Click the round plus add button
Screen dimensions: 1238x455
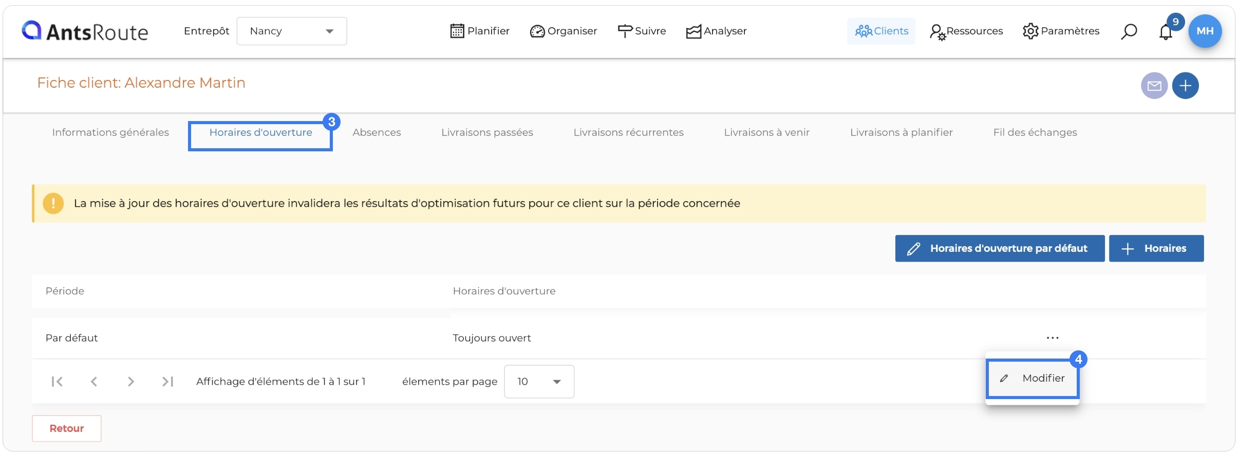(1186, 86)
